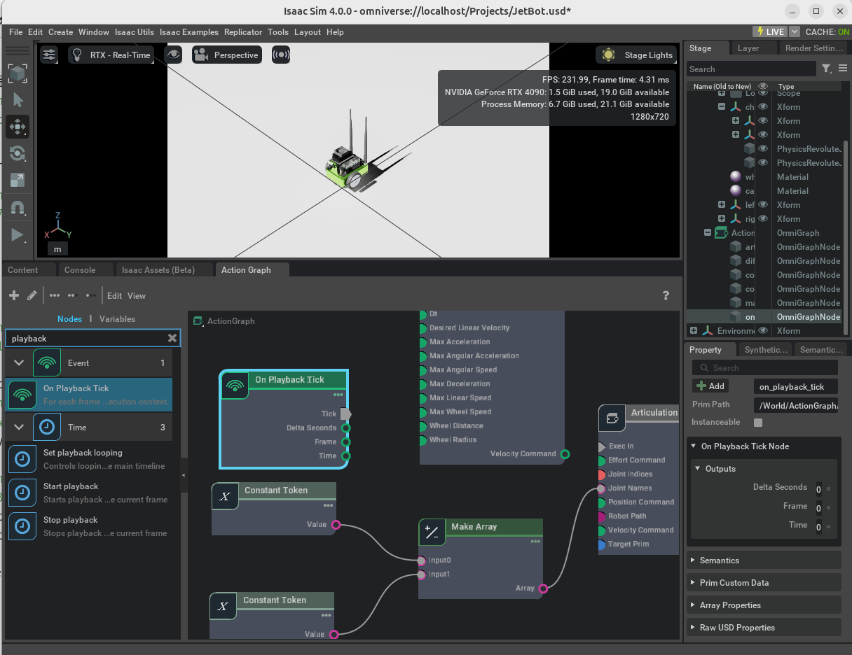Open the Isaac Examples menu
The height and width of the screenshot is (655, 852).
pos(189,31)
